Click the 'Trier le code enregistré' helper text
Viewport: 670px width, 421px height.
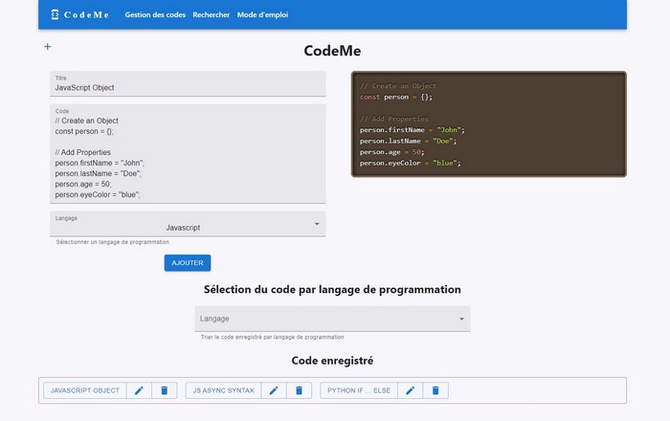(x=272, y=337)
